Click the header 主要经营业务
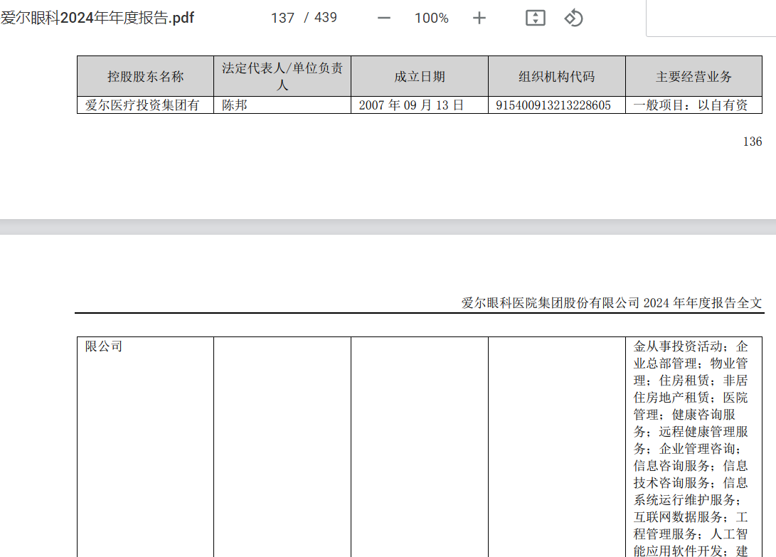This screenshot has height=557, width=776. coord(695,76)
